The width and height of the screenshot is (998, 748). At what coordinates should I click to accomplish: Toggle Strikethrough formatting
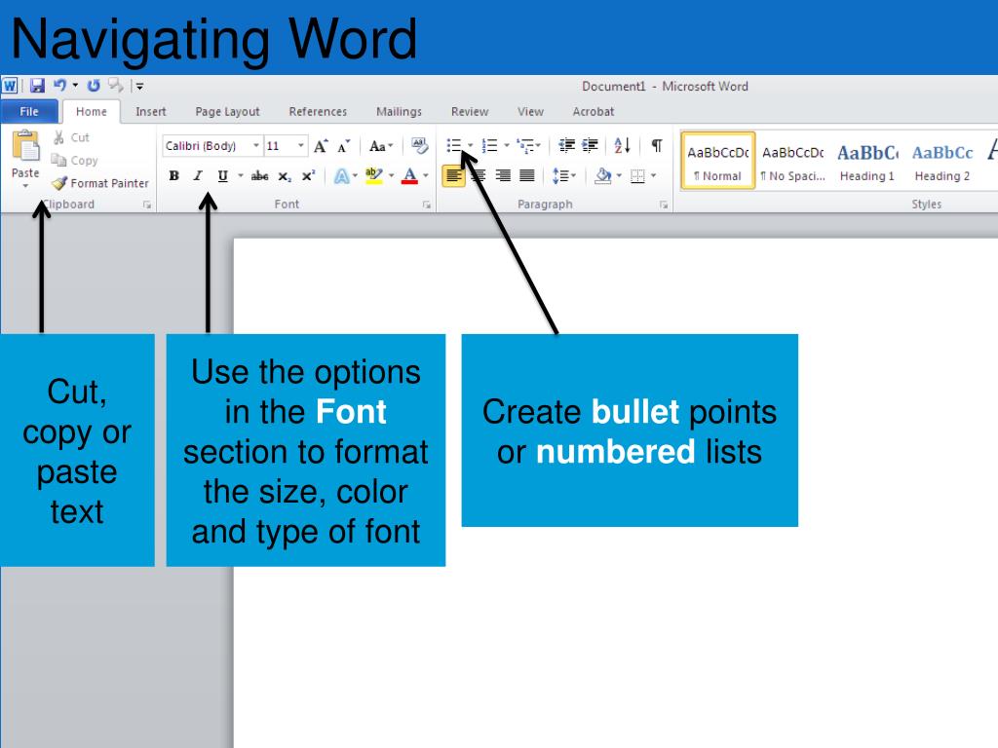259,176
